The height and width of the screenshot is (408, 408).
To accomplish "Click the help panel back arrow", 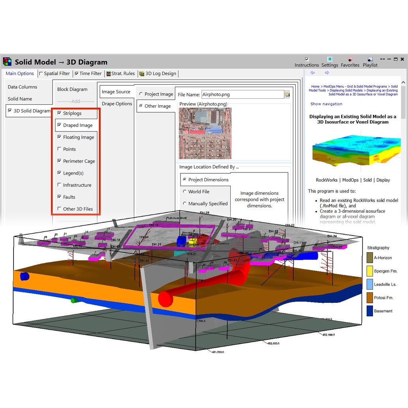I will point(312,73).
